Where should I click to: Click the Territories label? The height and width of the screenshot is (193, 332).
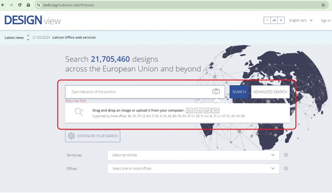(x=74, y=155)
